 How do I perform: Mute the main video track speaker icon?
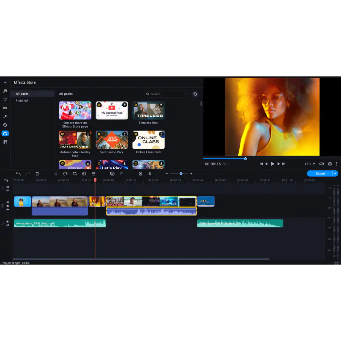8,206
